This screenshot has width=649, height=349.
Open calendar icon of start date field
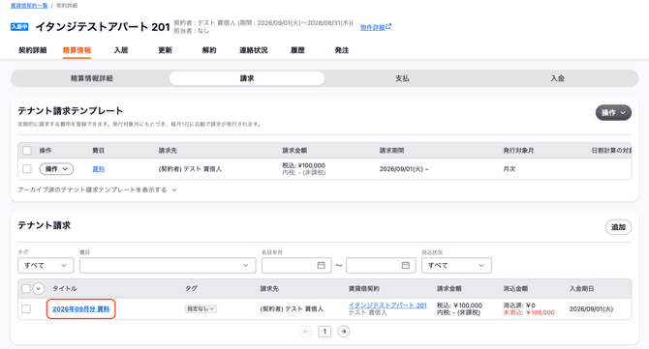(322, 265)
